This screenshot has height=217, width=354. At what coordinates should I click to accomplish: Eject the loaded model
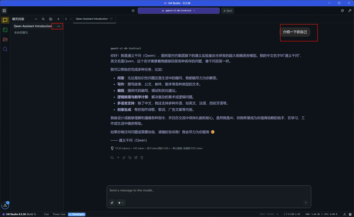227,11
